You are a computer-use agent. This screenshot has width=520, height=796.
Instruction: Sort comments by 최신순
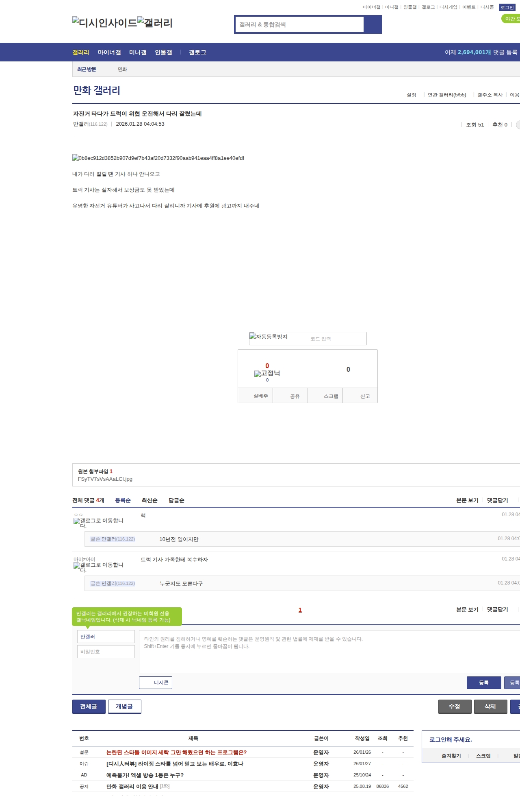point(149,500)
